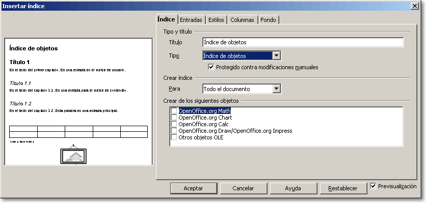This screenshot has width=426, height=203.
Task: Check the Otros objetos OLE checkbox
Action: tap(174, 137)
